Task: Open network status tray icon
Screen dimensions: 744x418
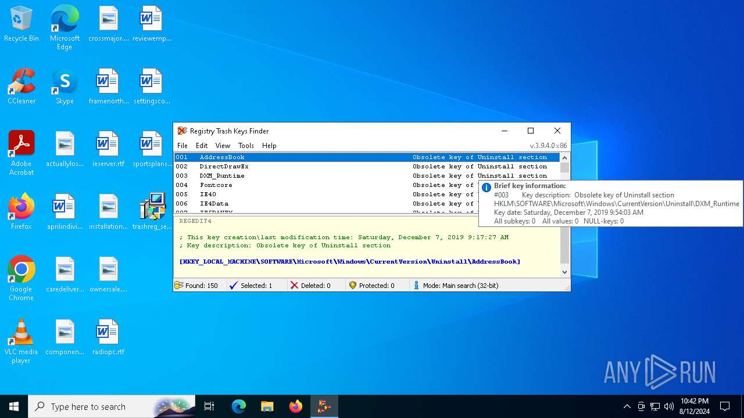Action: click(655, 406)
